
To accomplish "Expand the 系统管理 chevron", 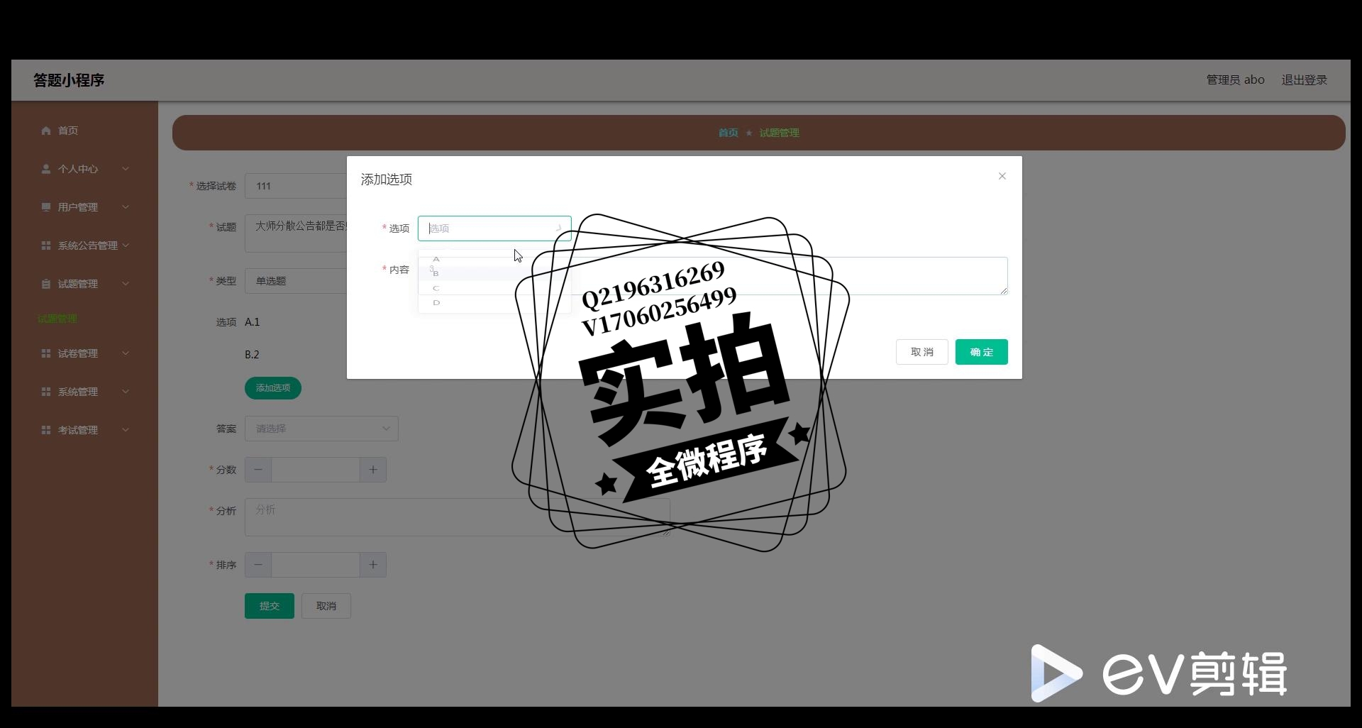I will click(126, 392).
